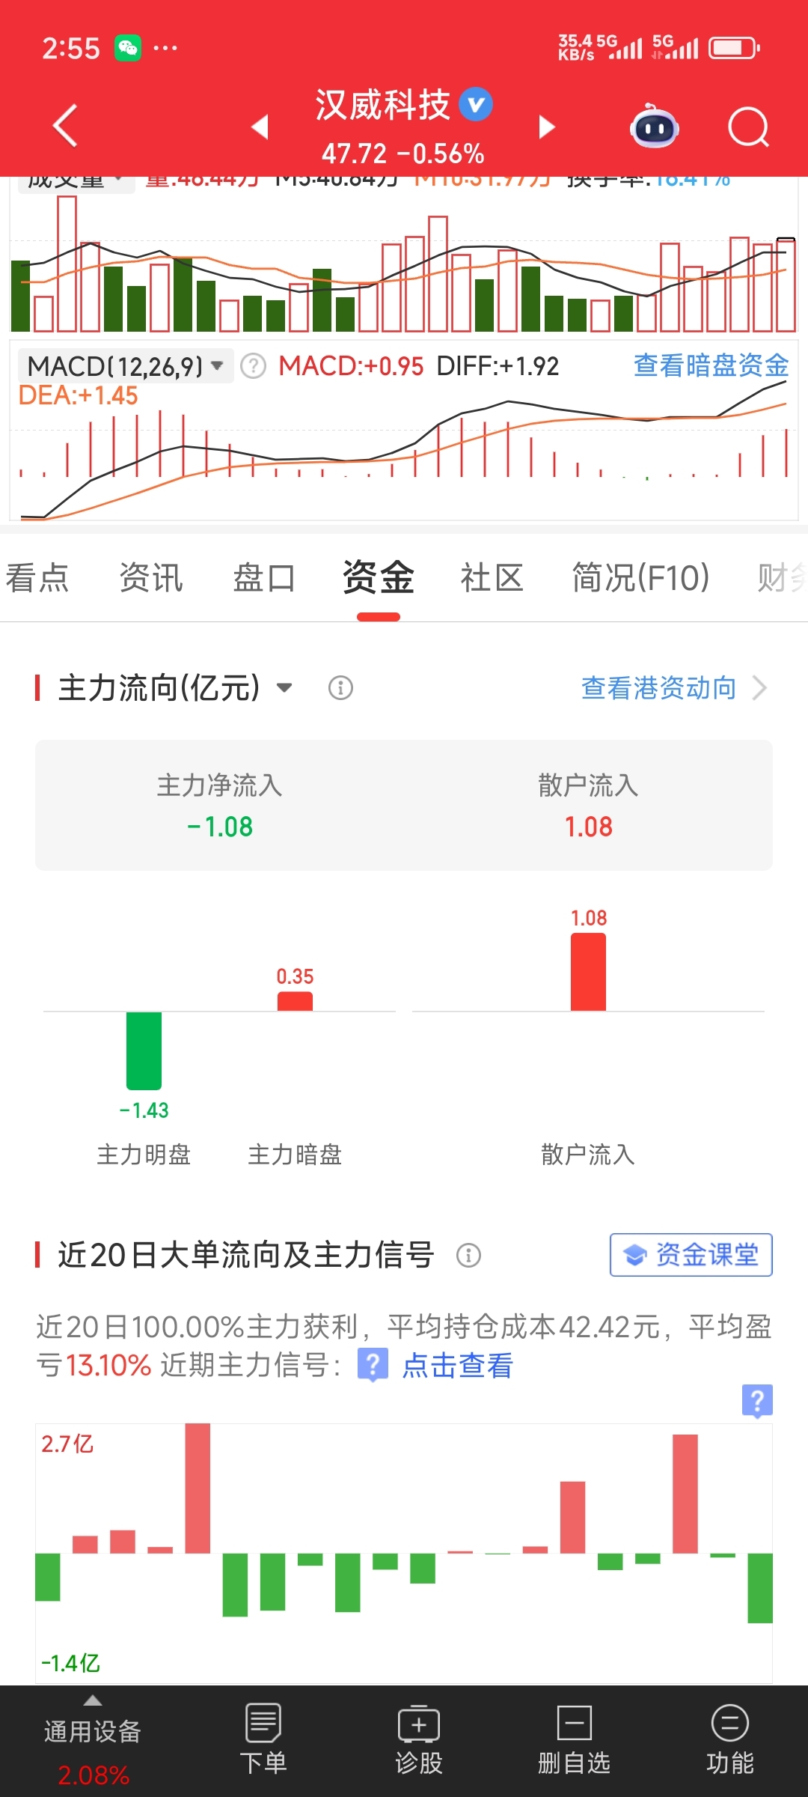This screenshot has width=808, height=1797.
Task: Tap info icon beside 主力流向(亿元)
Action: click(340, 687)
